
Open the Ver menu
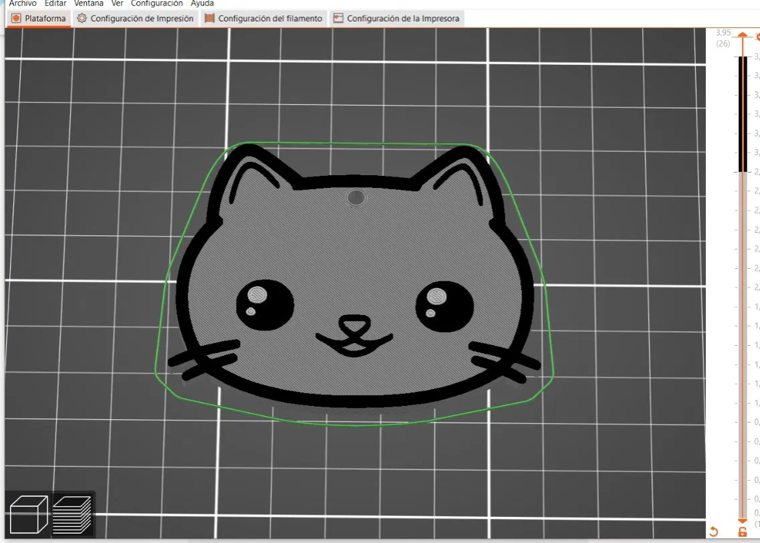pyautogui.click(x=117, y=3)
